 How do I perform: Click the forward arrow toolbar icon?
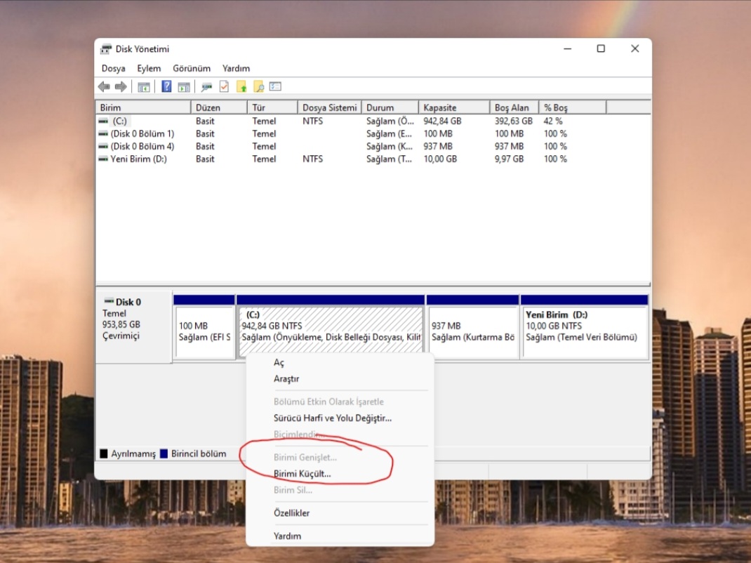click(x=121, y=87)
